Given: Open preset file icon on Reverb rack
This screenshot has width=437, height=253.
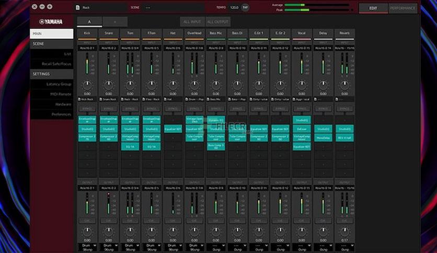Looking at the screenshot, I should pos(337,99).
